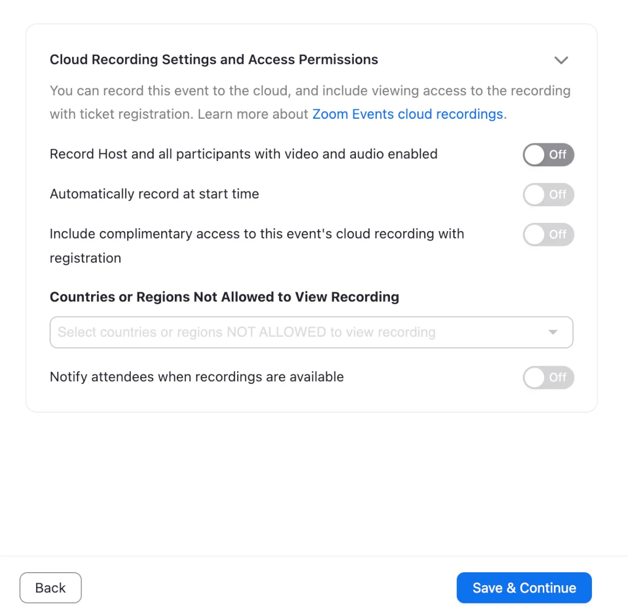This screenshot has width=628, height=615.
Task: Turn on Automatically record at start time
Action: pos(548,195)
